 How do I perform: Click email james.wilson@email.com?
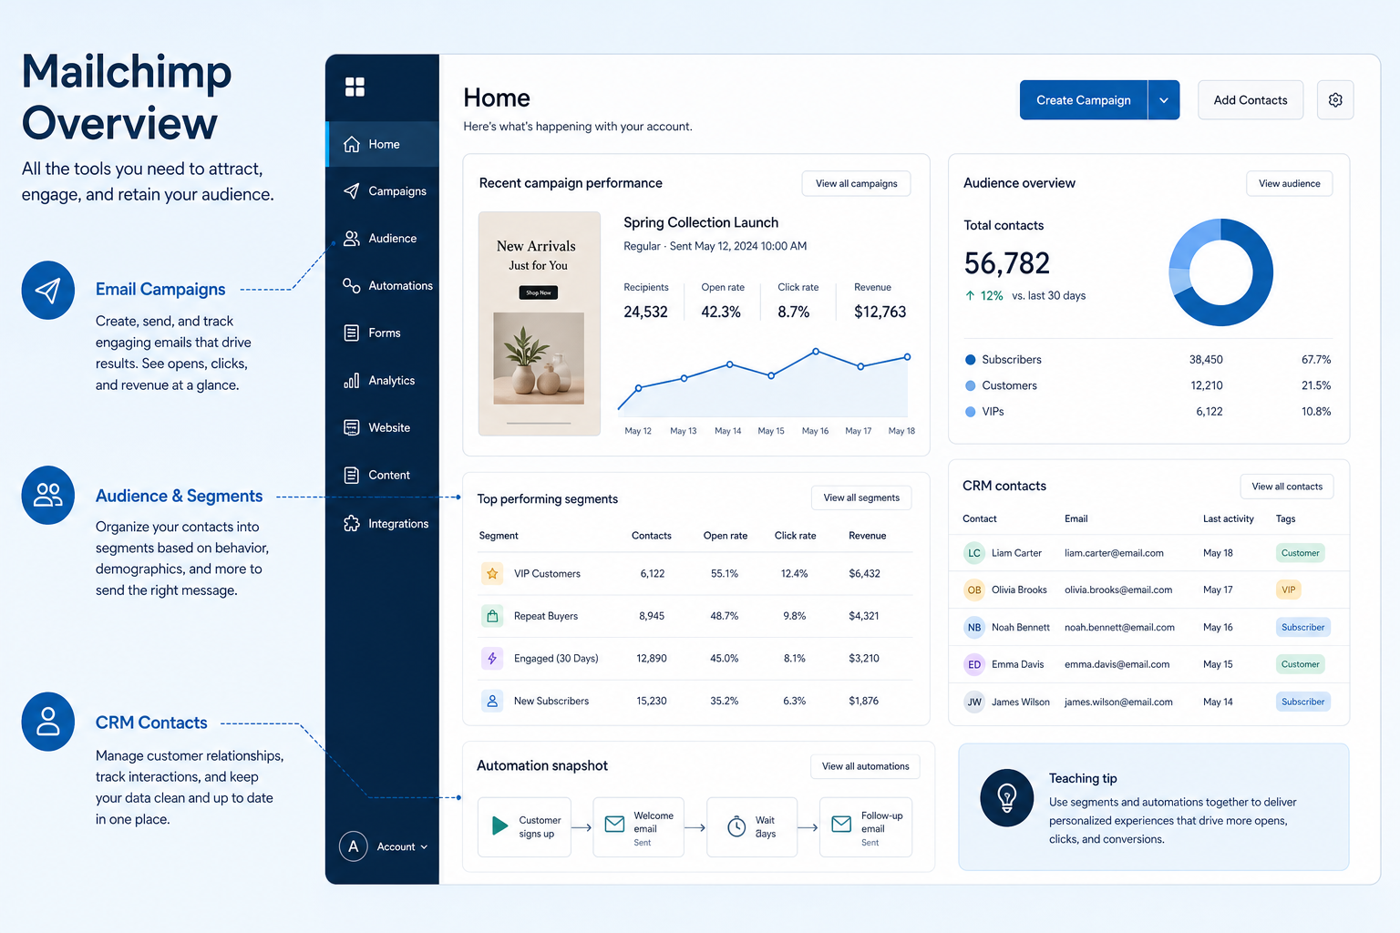tap(1118, 702)
